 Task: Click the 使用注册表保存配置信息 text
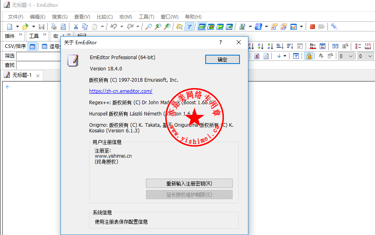pos(121,222)
